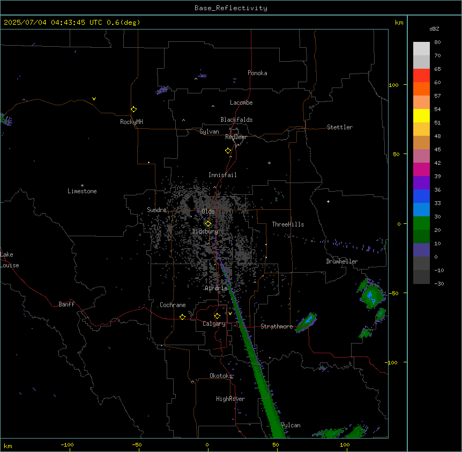Click the 39 dBZ magenta color swatch
Screen dimensions: 462x452
[x=421, y=169]
